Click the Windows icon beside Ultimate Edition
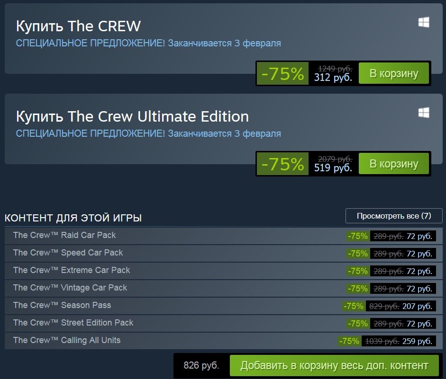 click(423, 112)
